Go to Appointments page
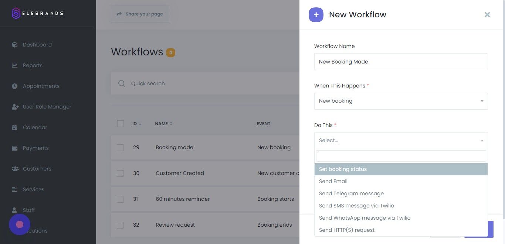Image resolution: width=505 pixels, height=244 pixels. [41, 86]
